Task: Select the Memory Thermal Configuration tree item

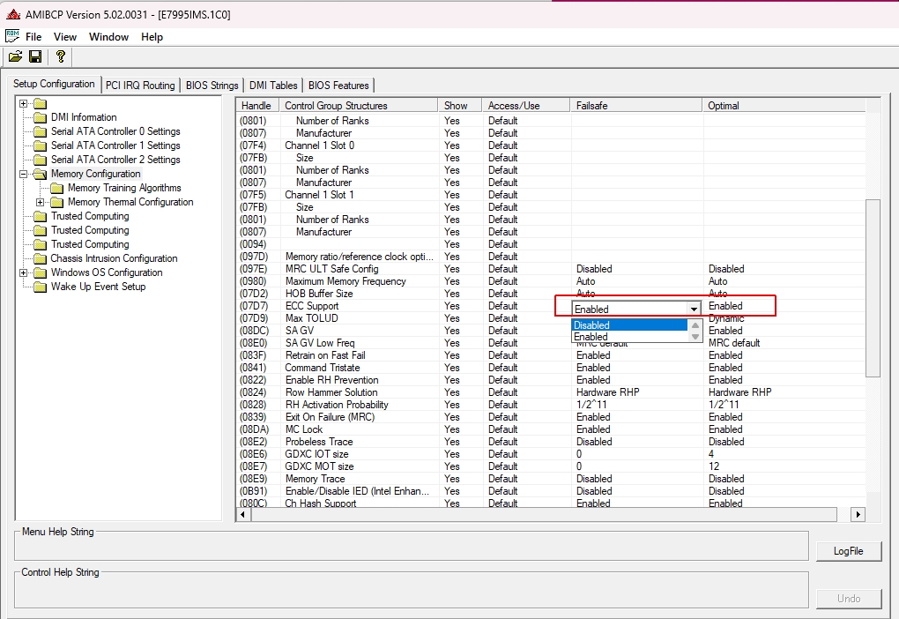Action: click(x=130, y=202)
